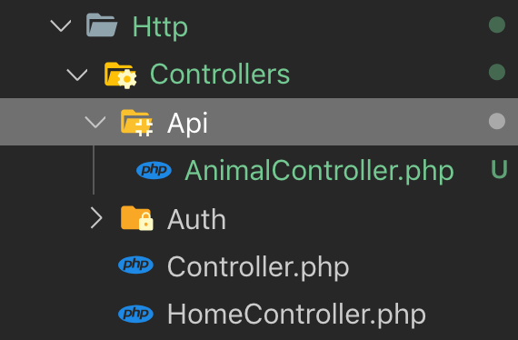The width and height of the screenshot is (518, 340).
Task: Click the green status dot on Controllers row
Action: pos(497,73)
